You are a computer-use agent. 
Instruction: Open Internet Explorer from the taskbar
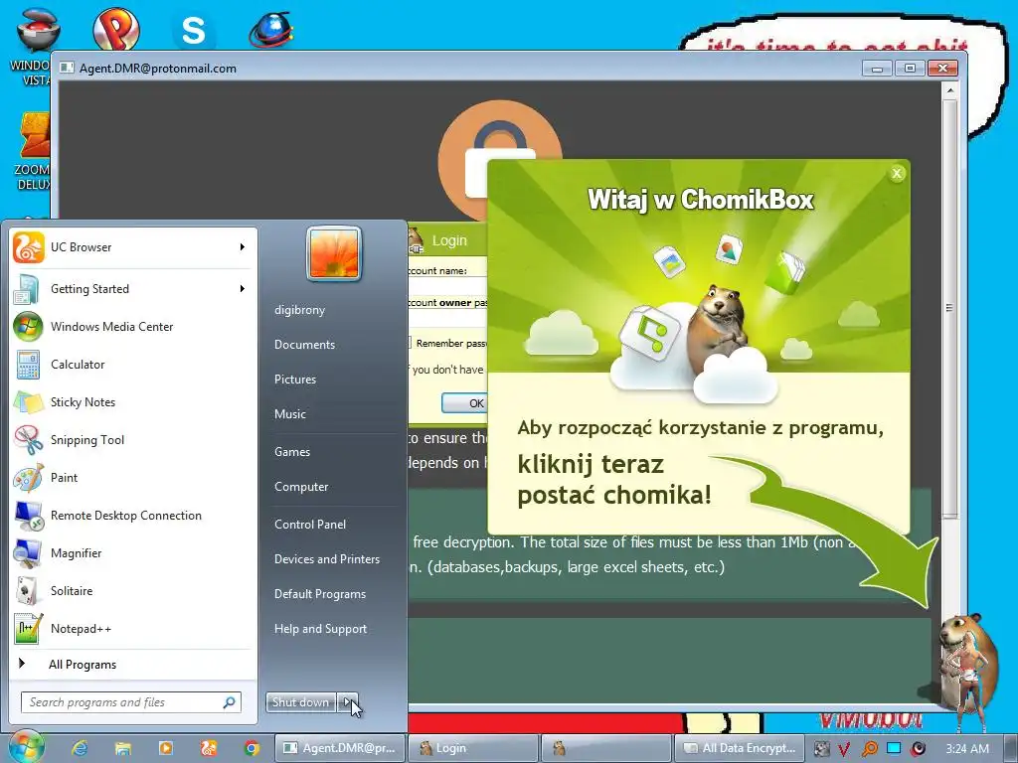click(80, 748)
